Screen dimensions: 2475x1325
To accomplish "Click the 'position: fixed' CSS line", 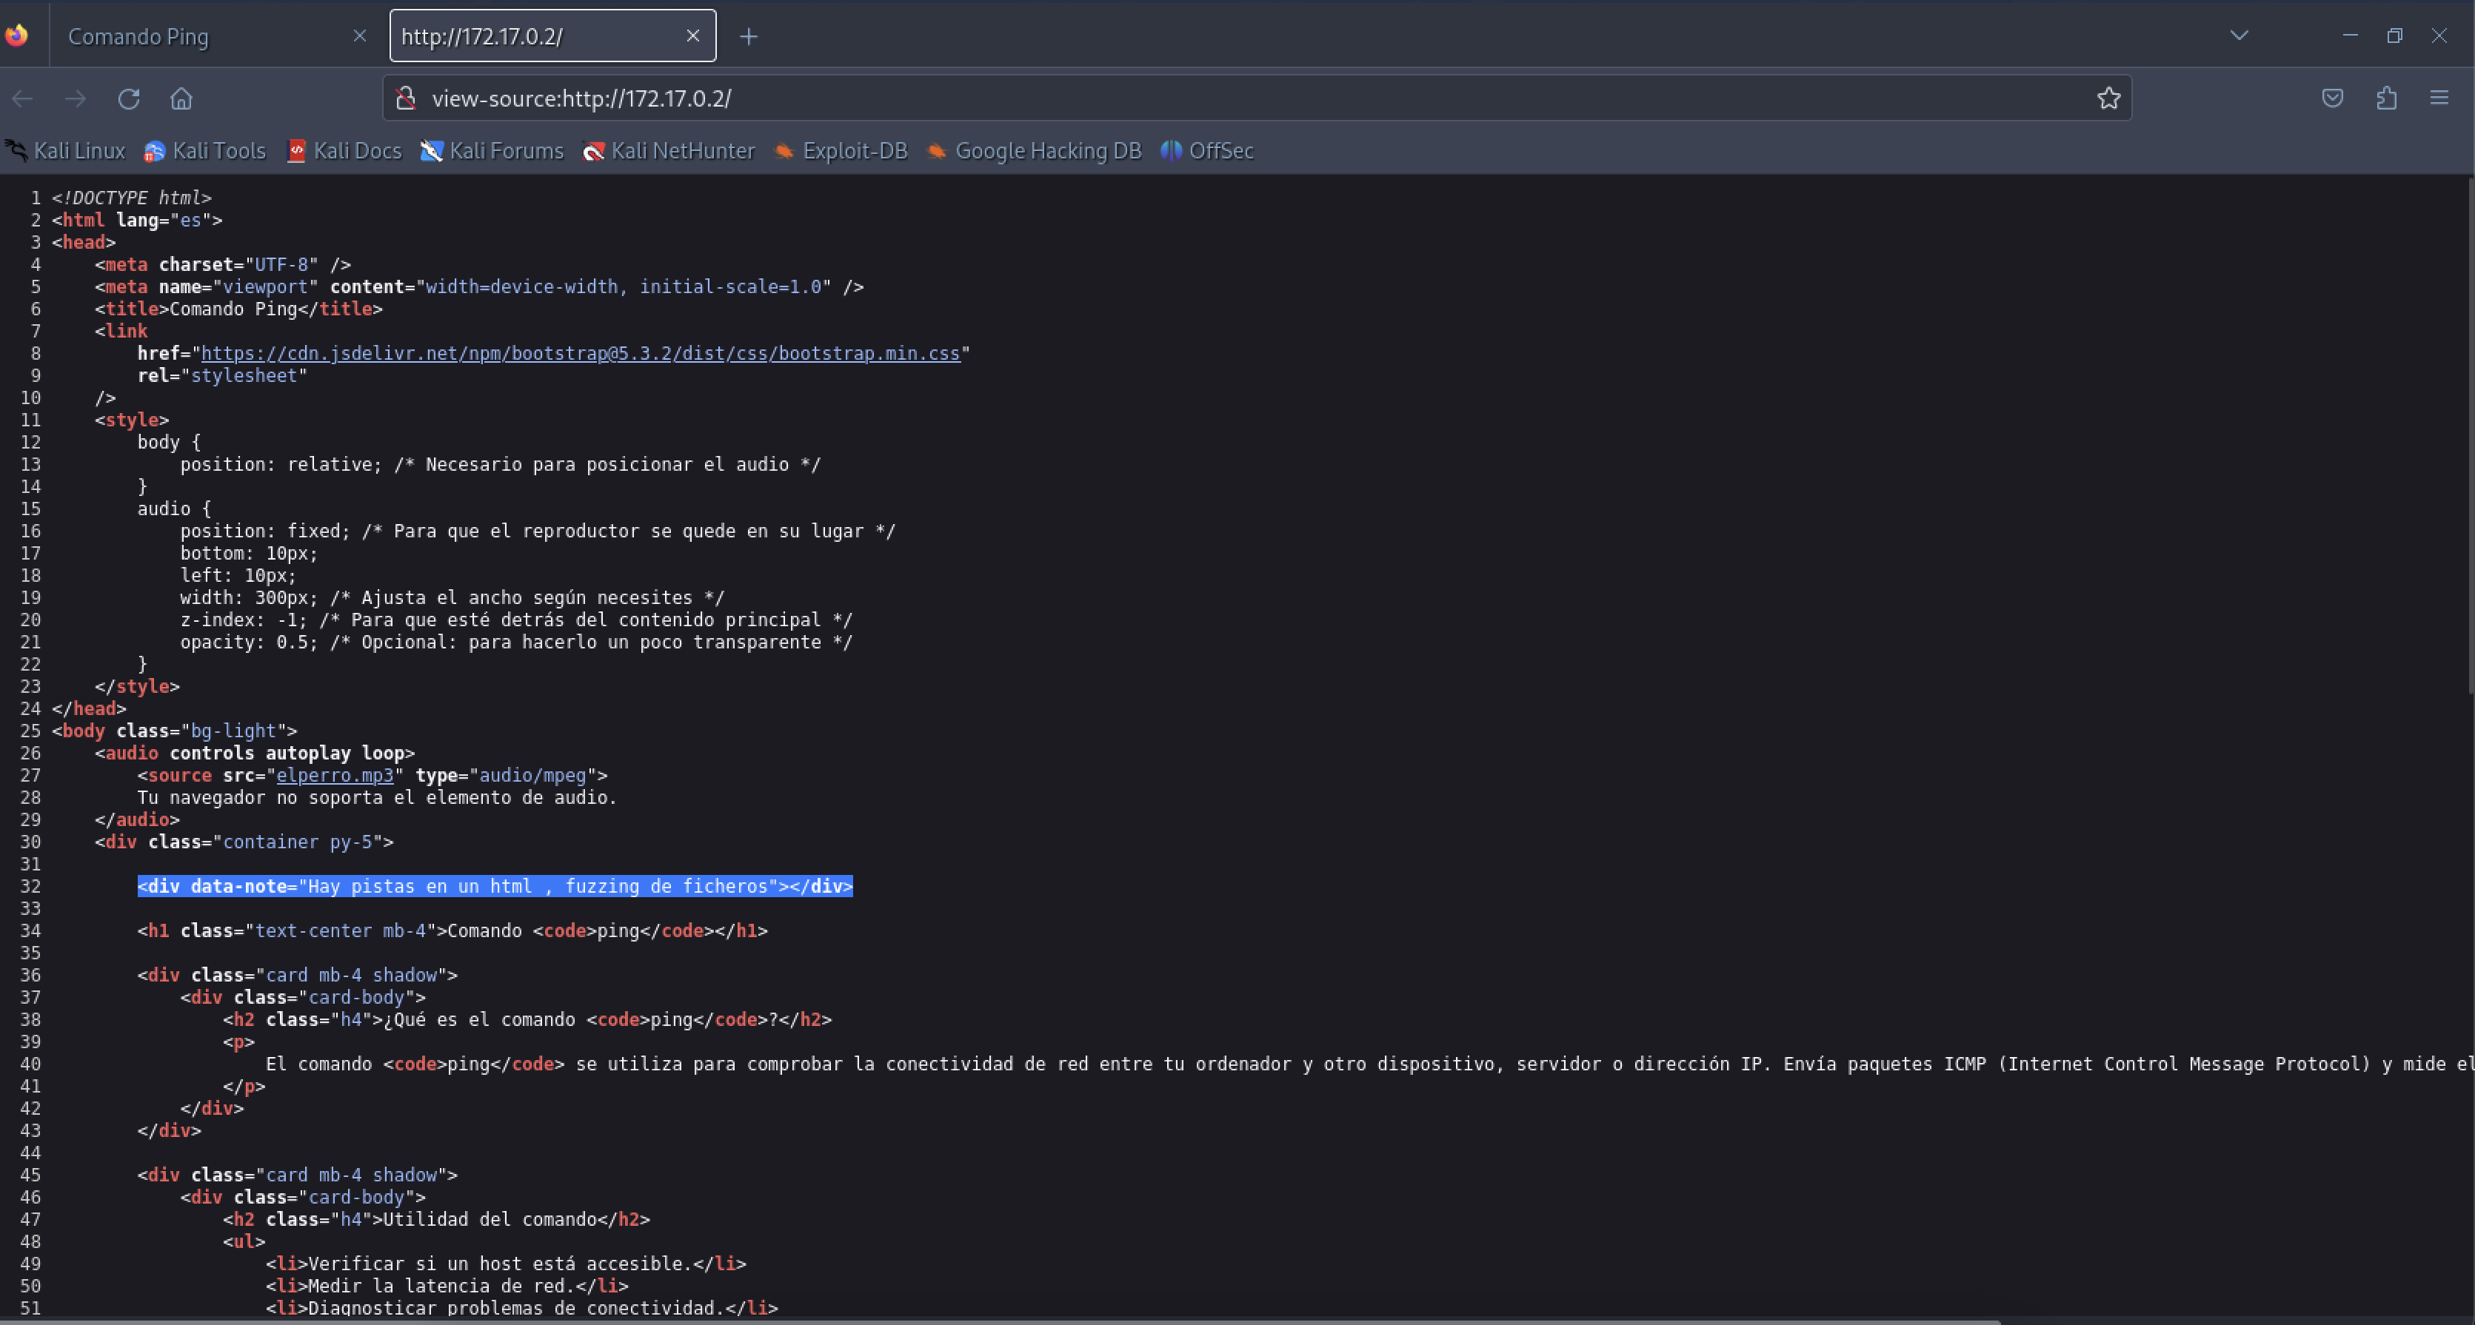I will tap(538, 531).
